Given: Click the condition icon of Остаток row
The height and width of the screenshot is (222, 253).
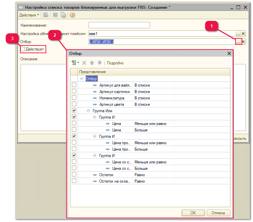Looking at the screenshot, I should pos(95,175).
